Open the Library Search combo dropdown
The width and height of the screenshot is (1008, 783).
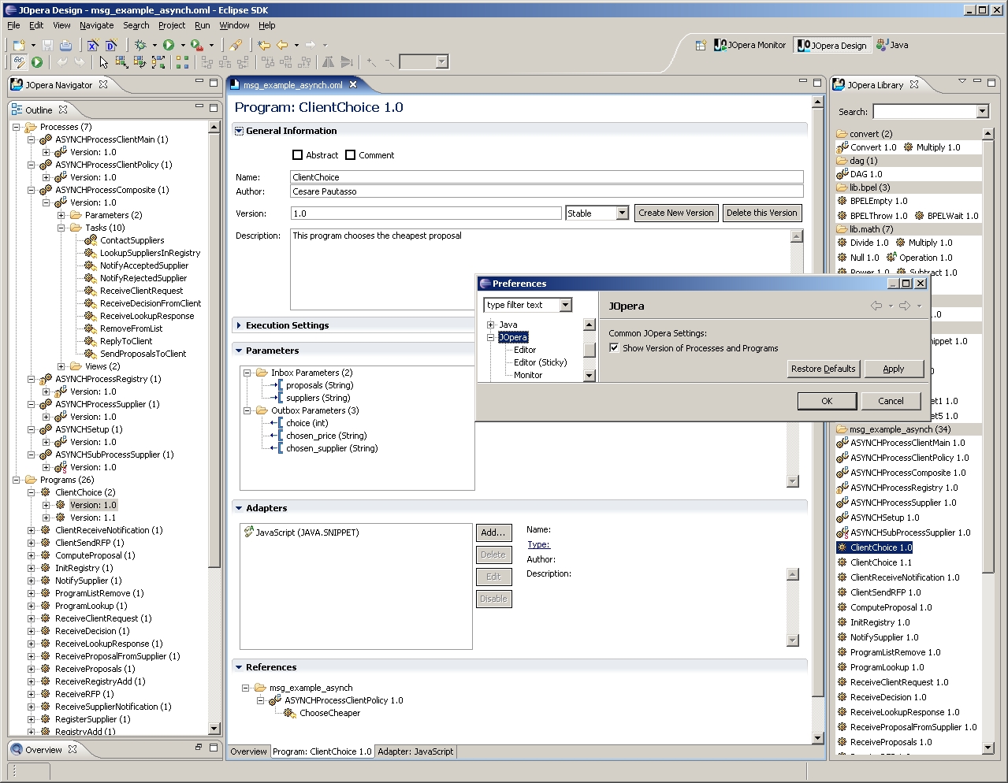point(982,112)
